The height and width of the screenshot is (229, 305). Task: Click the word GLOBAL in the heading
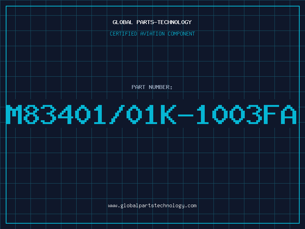(123, 22)
